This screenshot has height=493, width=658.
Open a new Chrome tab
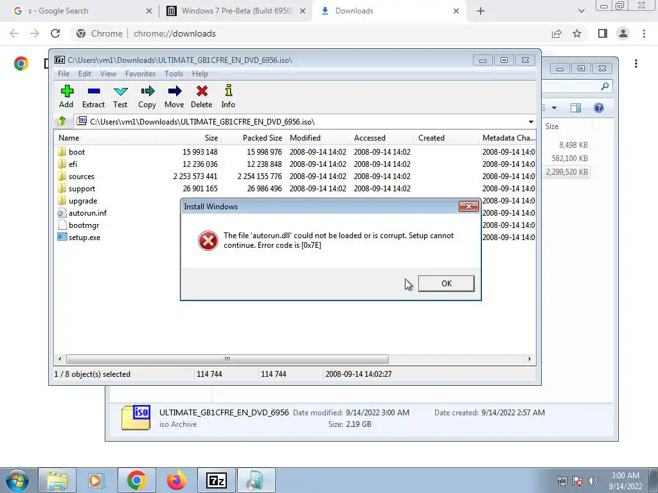coord(481,12)
